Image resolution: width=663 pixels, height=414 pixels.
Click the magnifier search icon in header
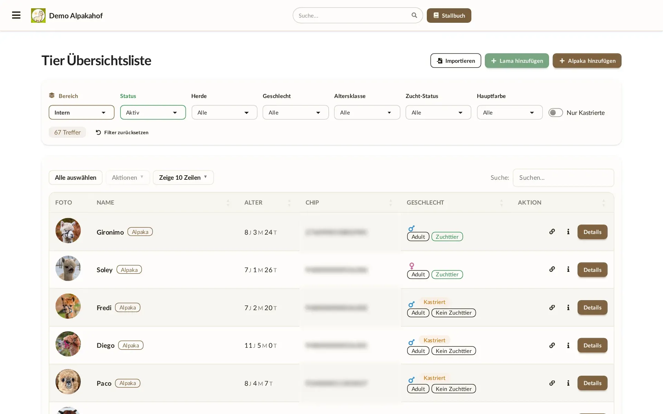click(414, 15)
